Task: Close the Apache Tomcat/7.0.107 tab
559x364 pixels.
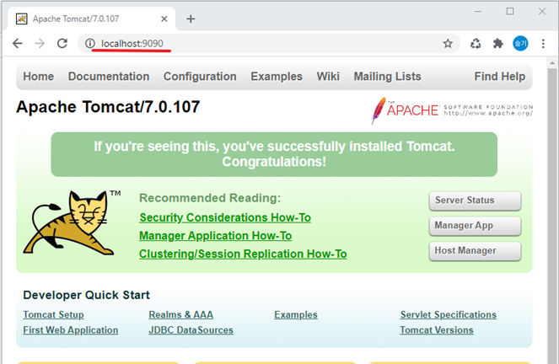Action: click(x=164, y=19)
